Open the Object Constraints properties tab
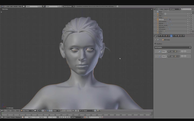This screenshot has height=121, width=194. tap(169, 36)
